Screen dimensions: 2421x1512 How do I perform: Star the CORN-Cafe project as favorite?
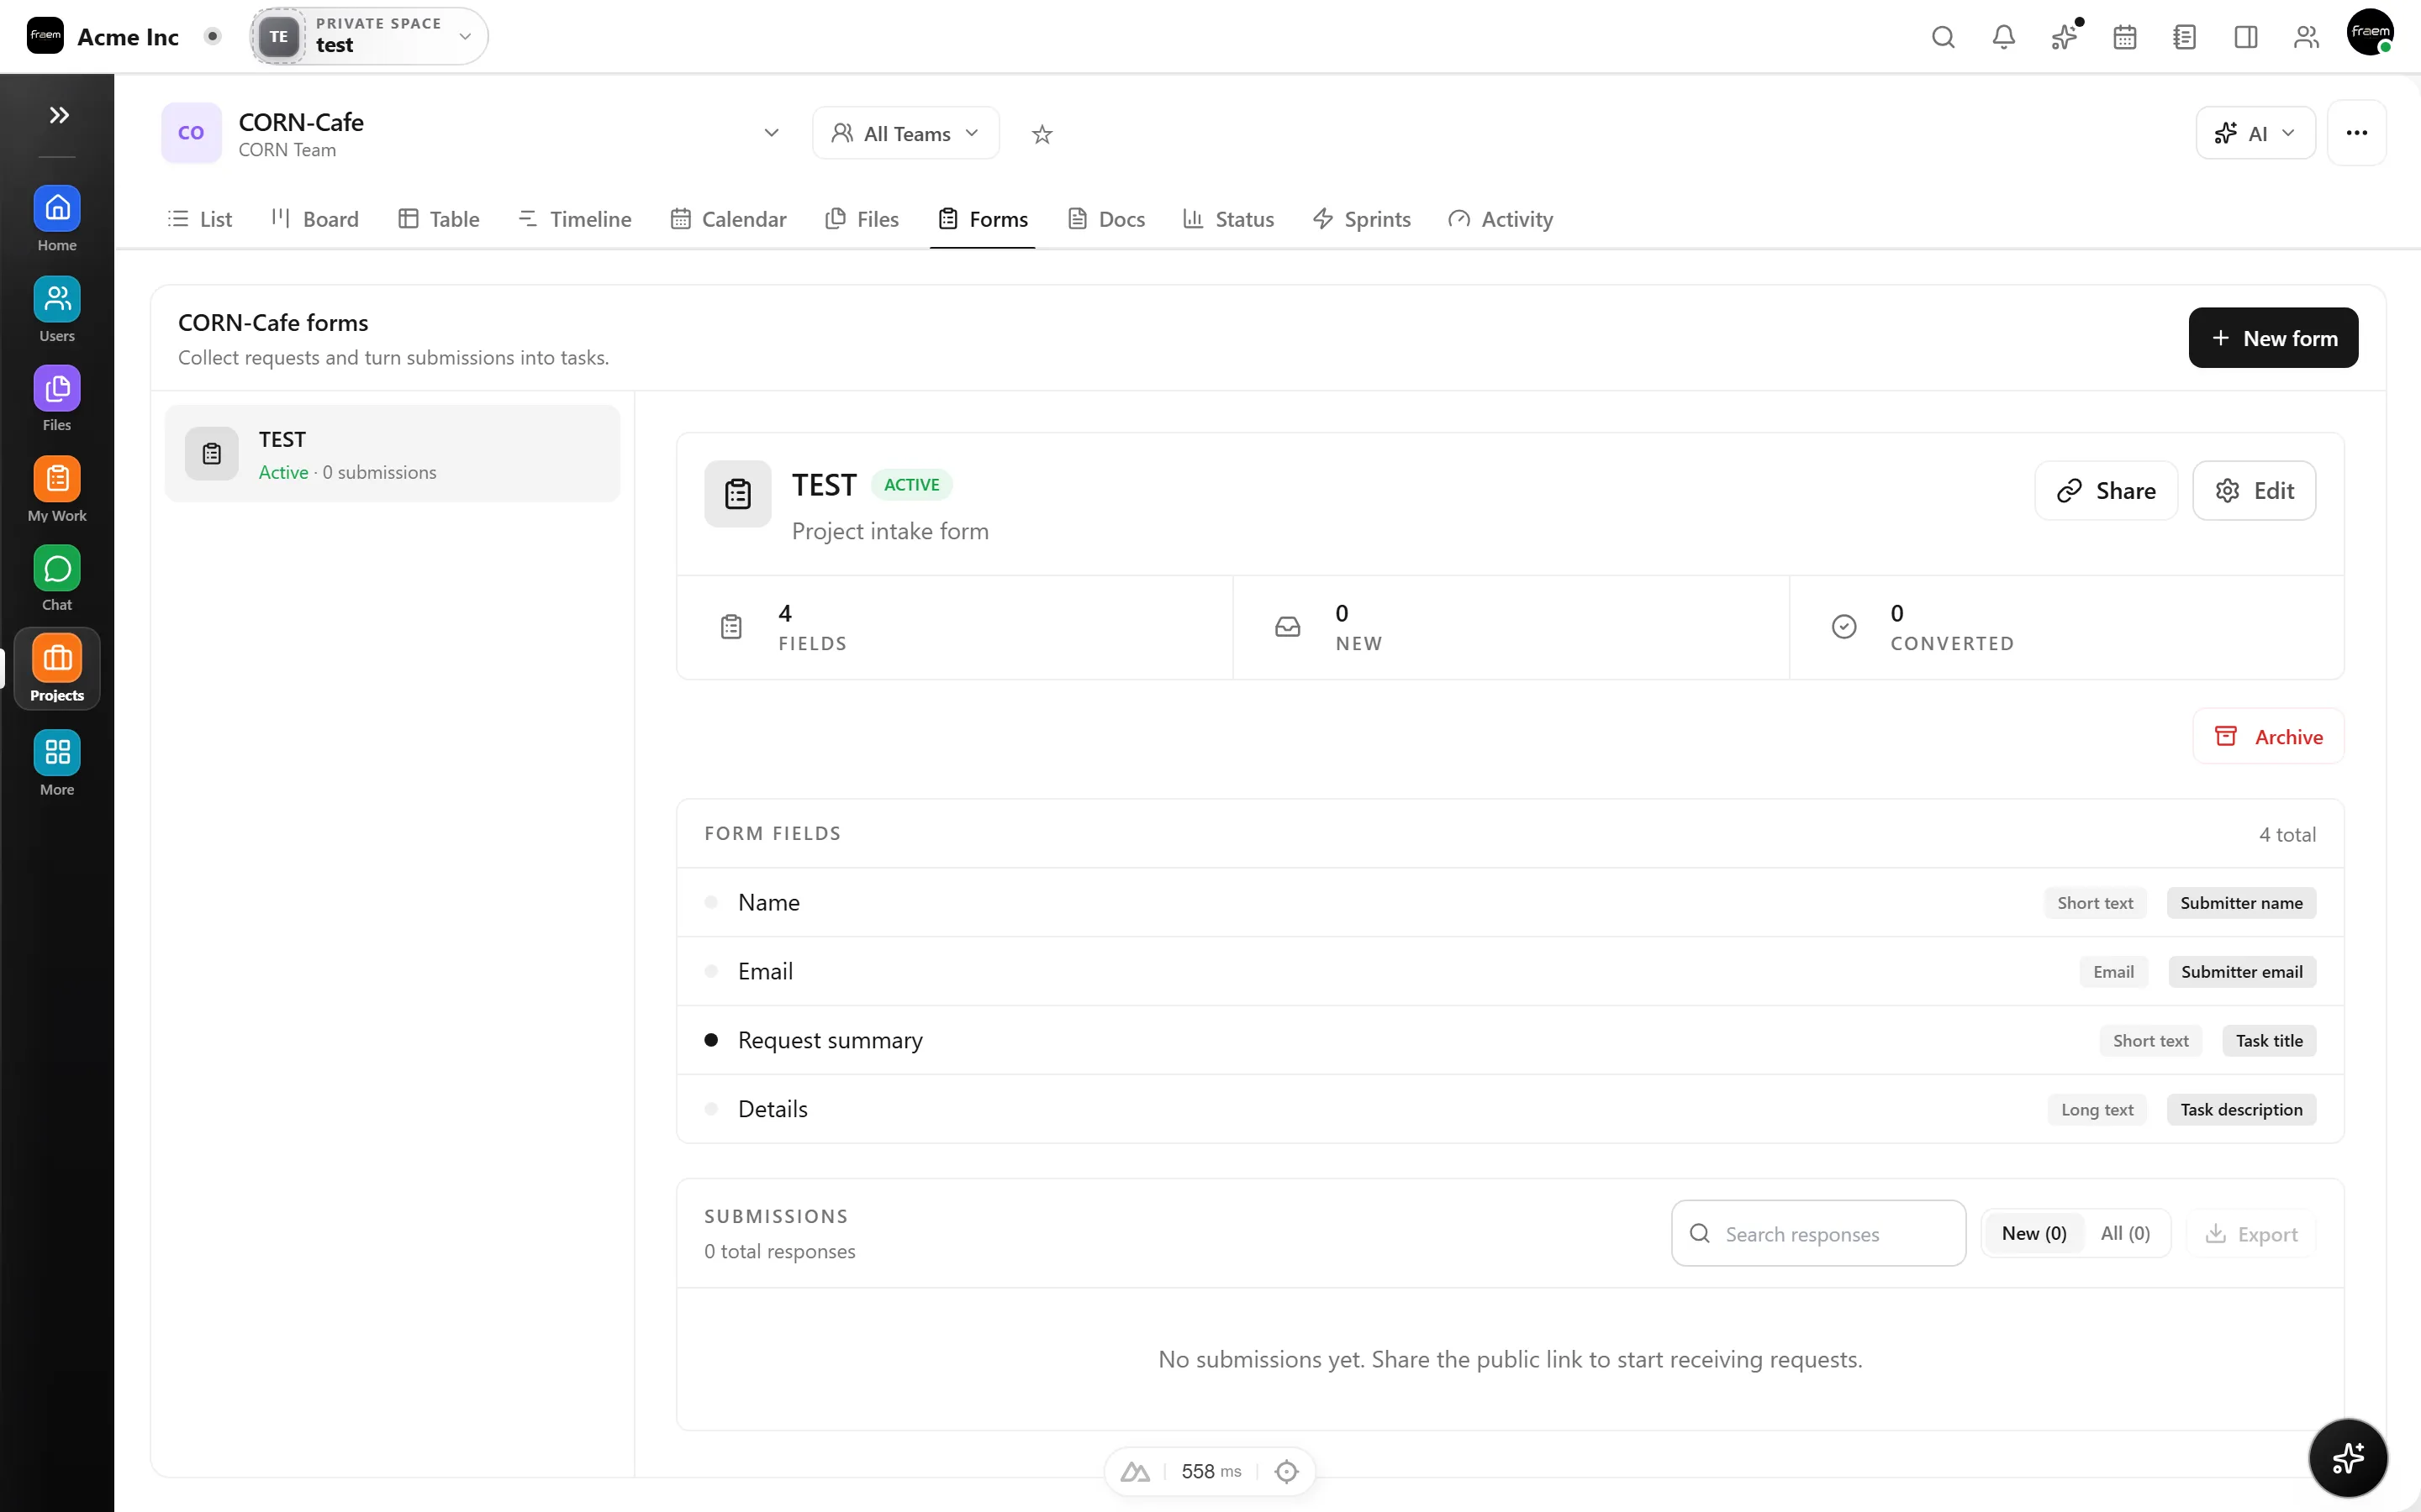1042,134
